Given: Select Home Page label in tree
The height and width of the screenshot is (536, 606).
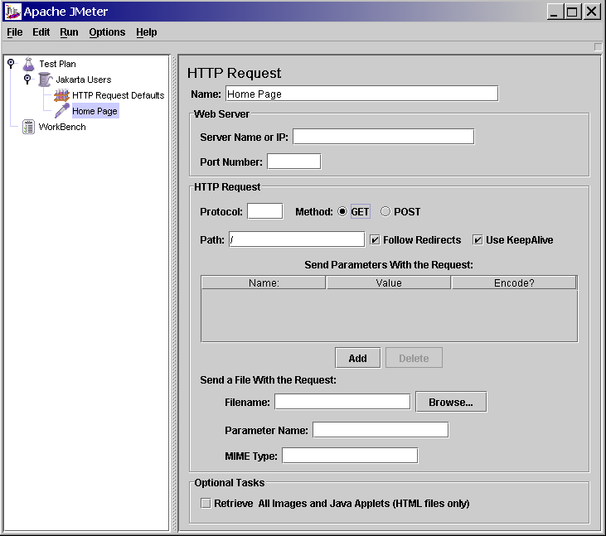Looking at the screenshot, I should coord(95,111).
